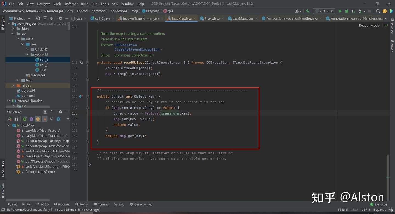Open Search Everywhere magnifier icon

378,11
